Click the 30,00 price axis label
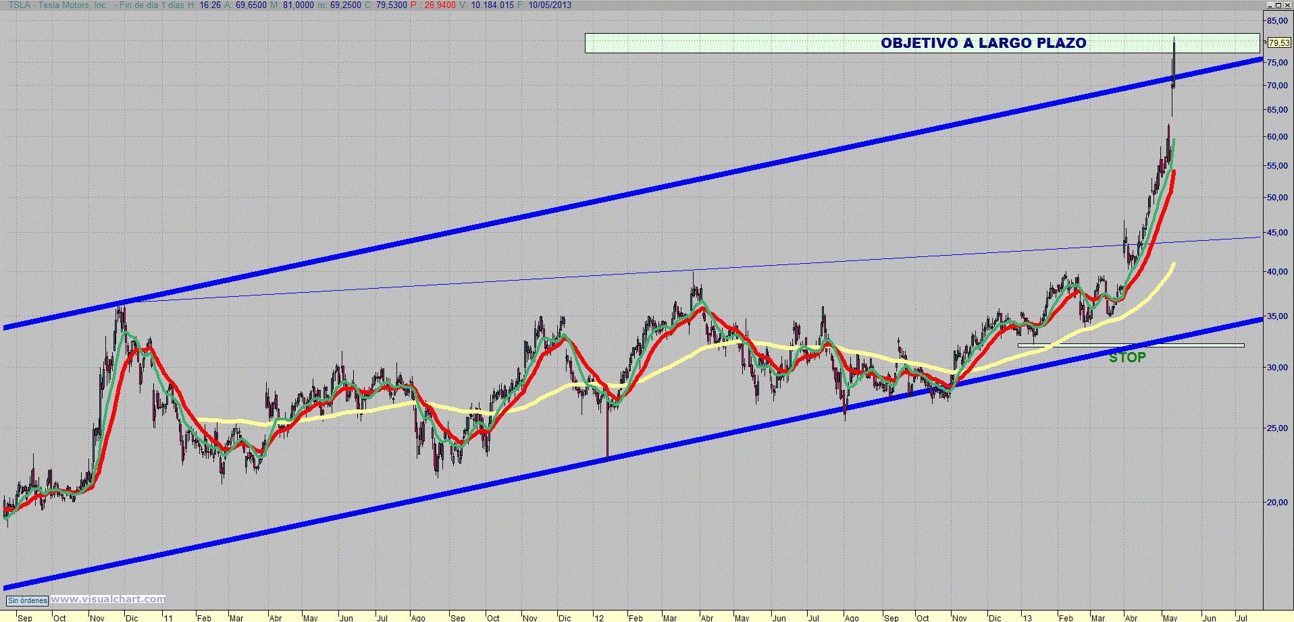 [1277, 368]
